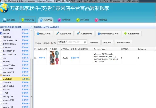Expand the amazon tree node arrow
Viewport: 156px width, 108px height.
point(1,89)
